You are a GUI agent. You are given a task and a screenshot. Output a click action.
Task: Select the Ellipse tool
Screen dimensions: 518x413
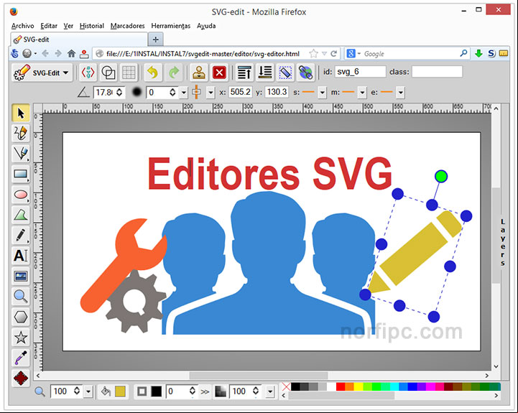point(21,195)
